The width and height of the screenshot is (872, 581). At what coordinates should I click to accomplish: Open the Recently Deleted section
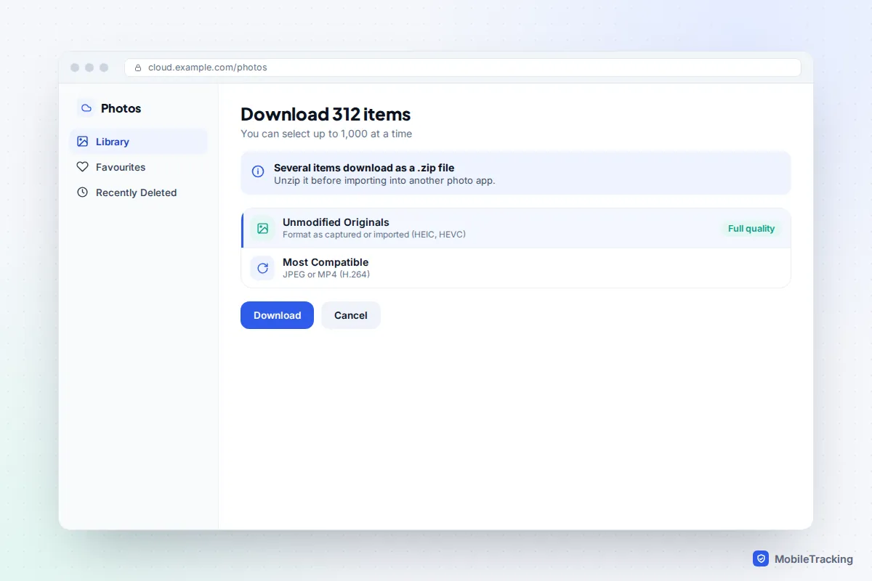tap(139, 192)
